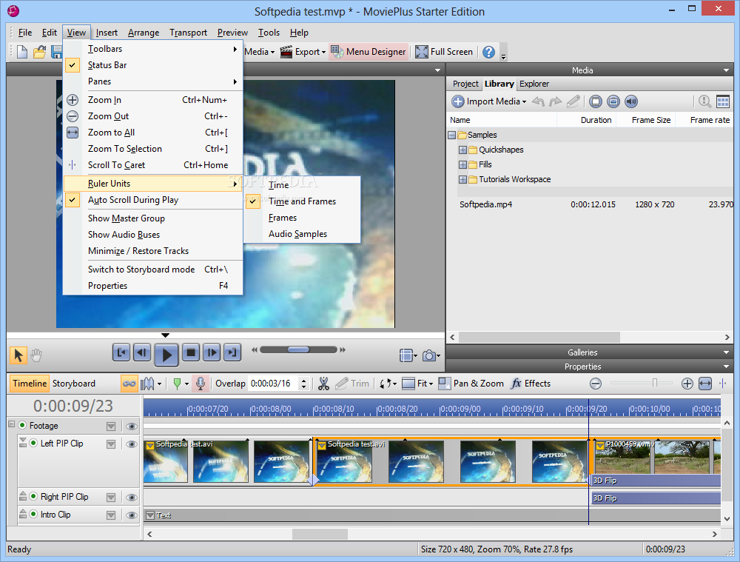
Task: Click the Media pane search icon
Action: pos(704,101)
